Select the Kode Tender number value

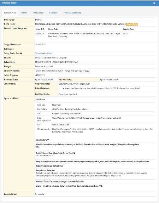click(x=39, y=20)
